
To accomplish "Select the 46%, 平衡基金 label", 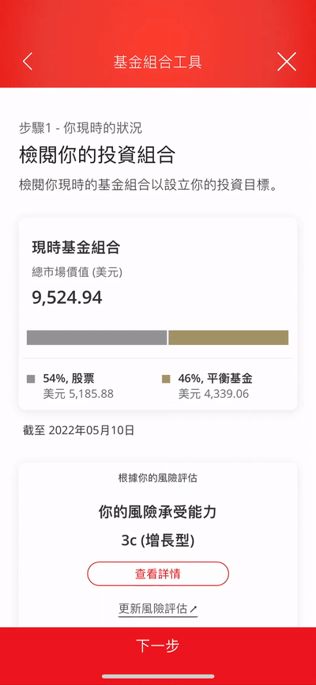I will 215,379.
